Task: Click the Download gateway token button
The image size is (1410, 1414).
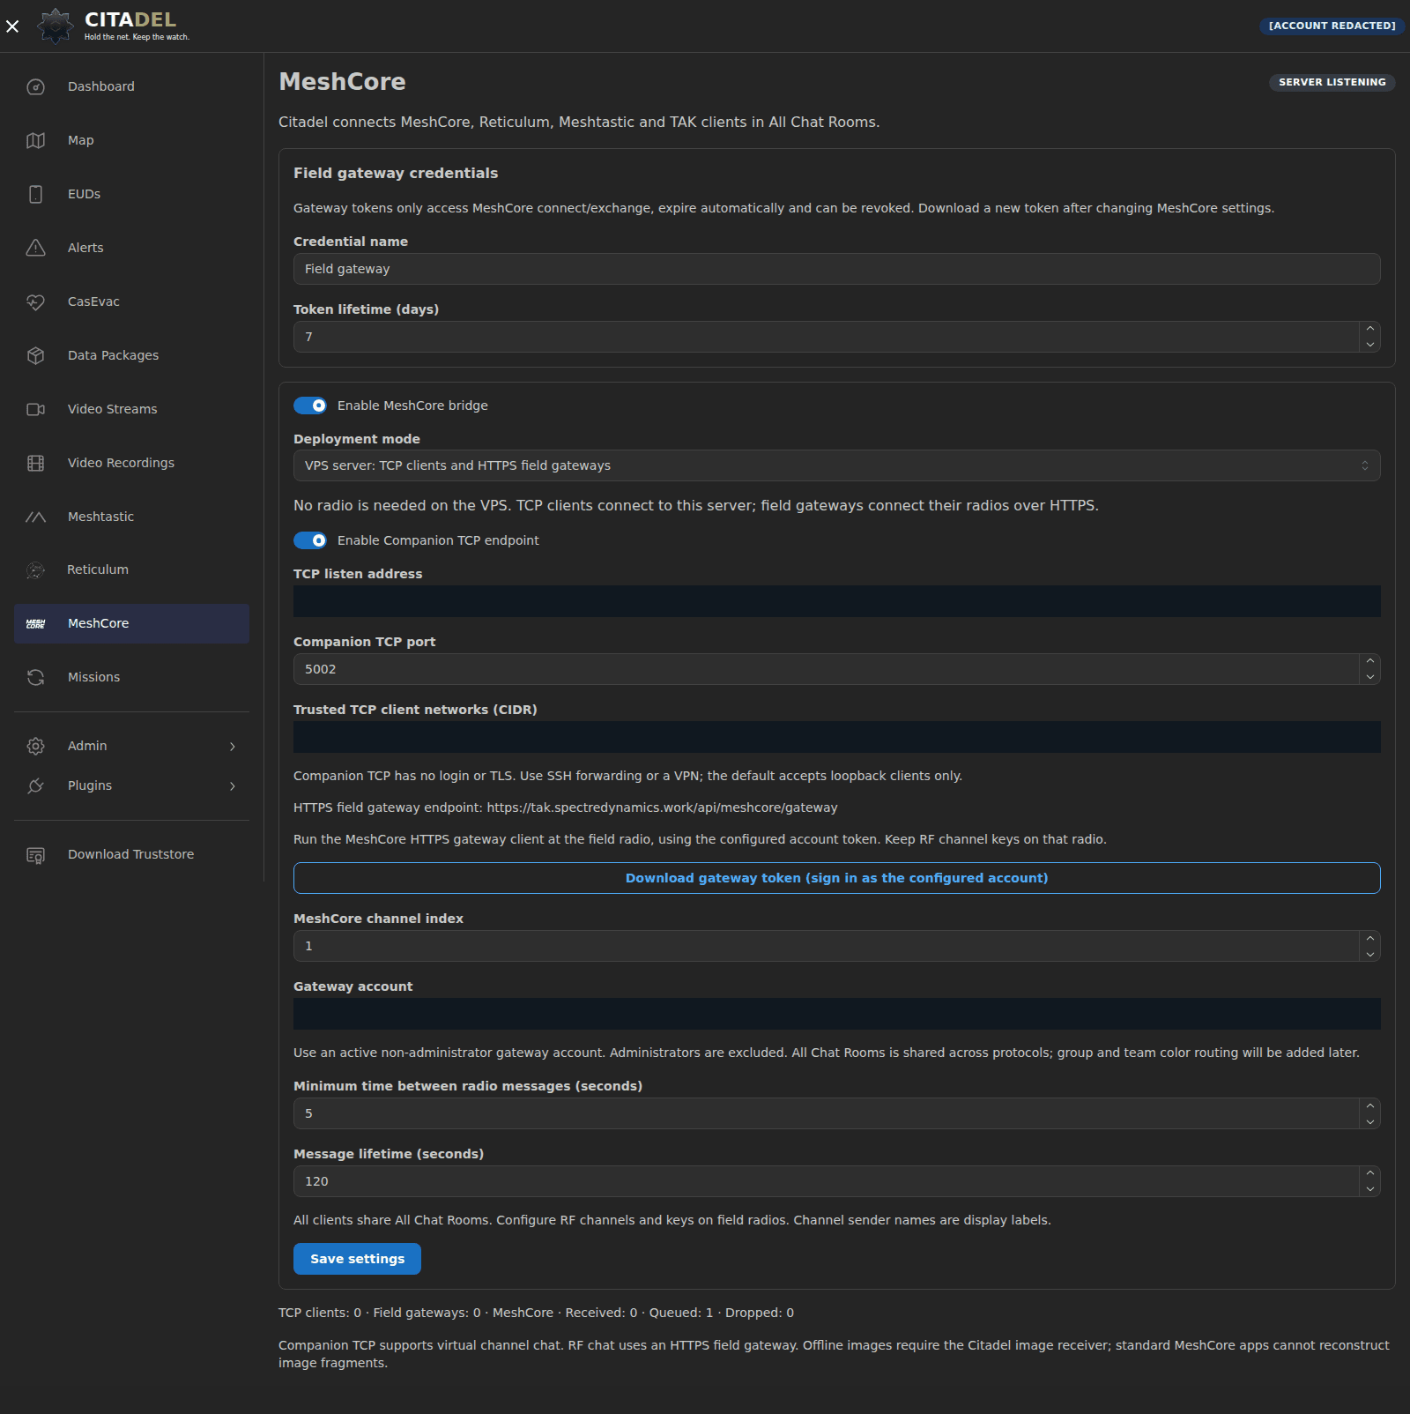Action: (836, 878)
